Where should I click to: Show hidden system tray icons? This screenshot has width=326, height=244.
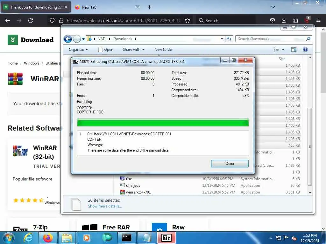pos(271,238)
